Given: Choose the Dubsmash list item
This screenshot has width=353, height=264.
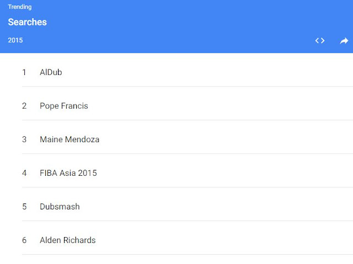Looking at the screenshot, I should click(x=60, y=207).
